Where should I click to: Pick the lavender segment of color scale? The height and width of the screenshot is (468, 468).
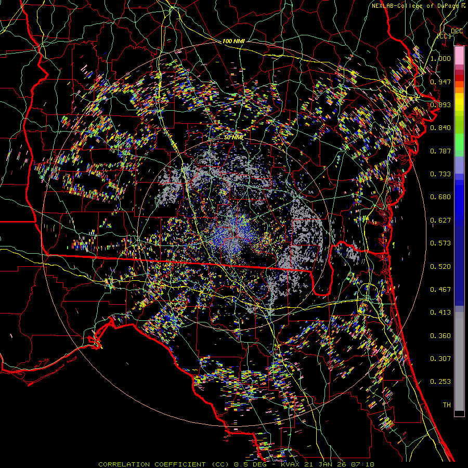(459, 165)
